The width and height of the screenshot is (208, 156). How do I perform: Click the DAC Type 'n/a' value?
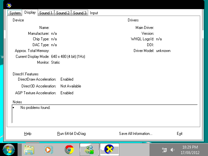(54, 45)
